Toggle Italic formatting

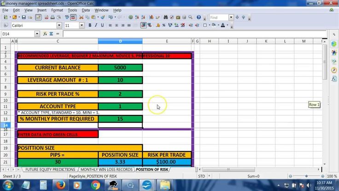pyautogui.click(x=96, y=25)
